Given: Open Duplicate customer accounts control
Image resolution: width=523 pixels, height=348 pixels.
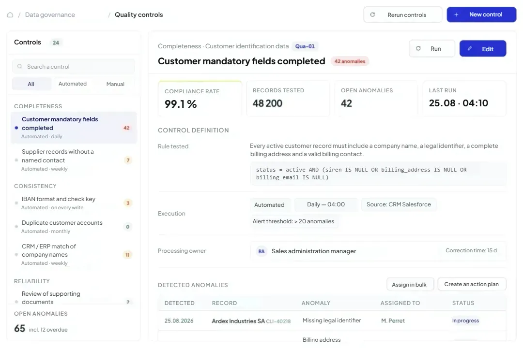Looking at the screenshot, I should coord(74,227).
